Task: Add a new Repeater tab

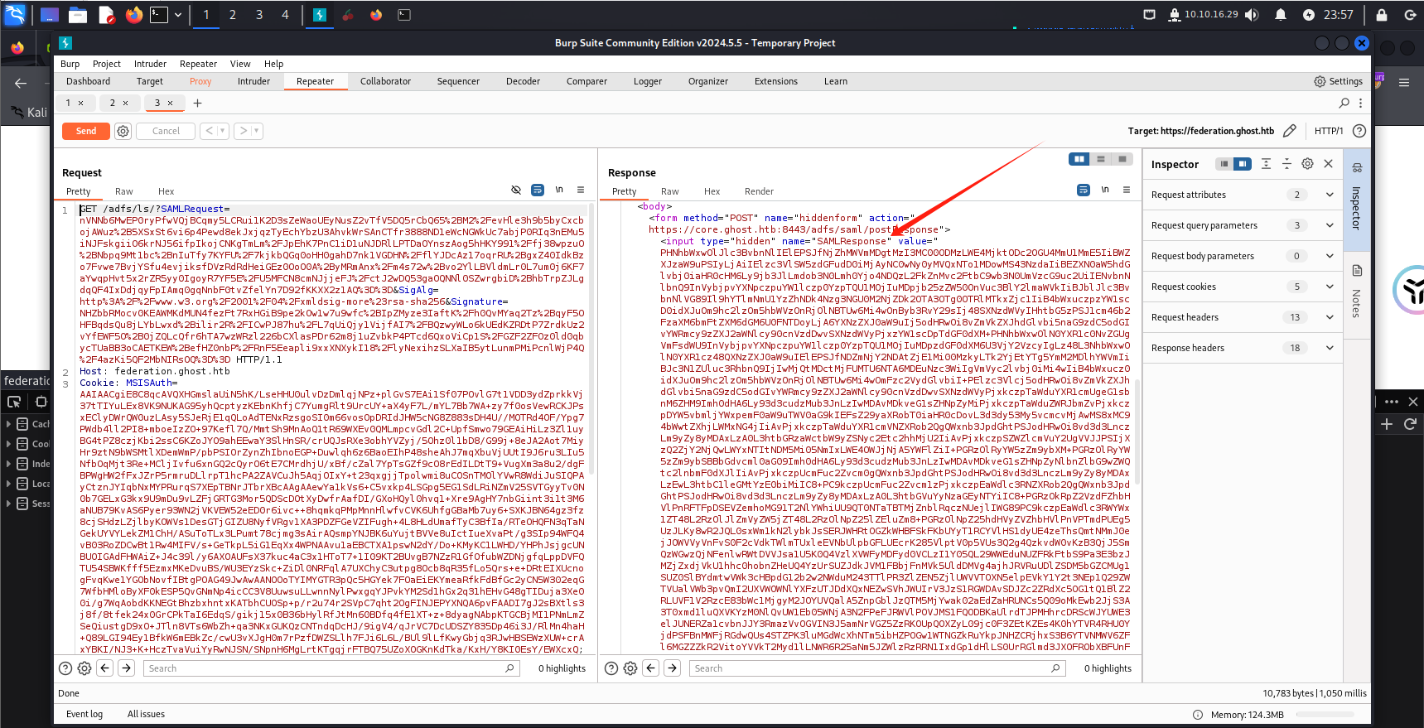Action: 197,104
